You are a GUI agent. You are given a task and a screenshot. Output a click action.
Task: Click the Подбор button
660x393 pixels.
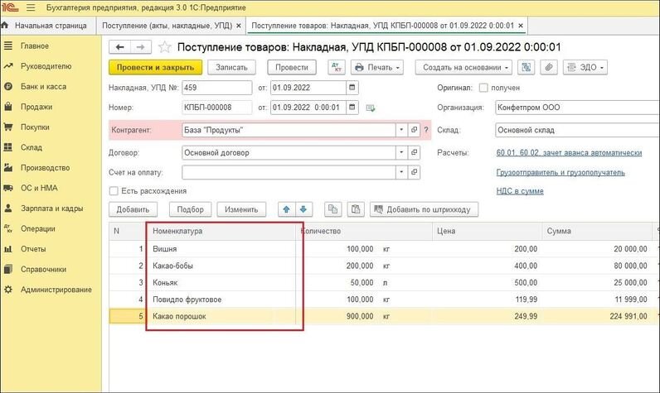[190, 209]
